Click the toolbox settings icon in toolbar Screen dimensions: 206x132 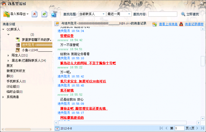point(54,14)
